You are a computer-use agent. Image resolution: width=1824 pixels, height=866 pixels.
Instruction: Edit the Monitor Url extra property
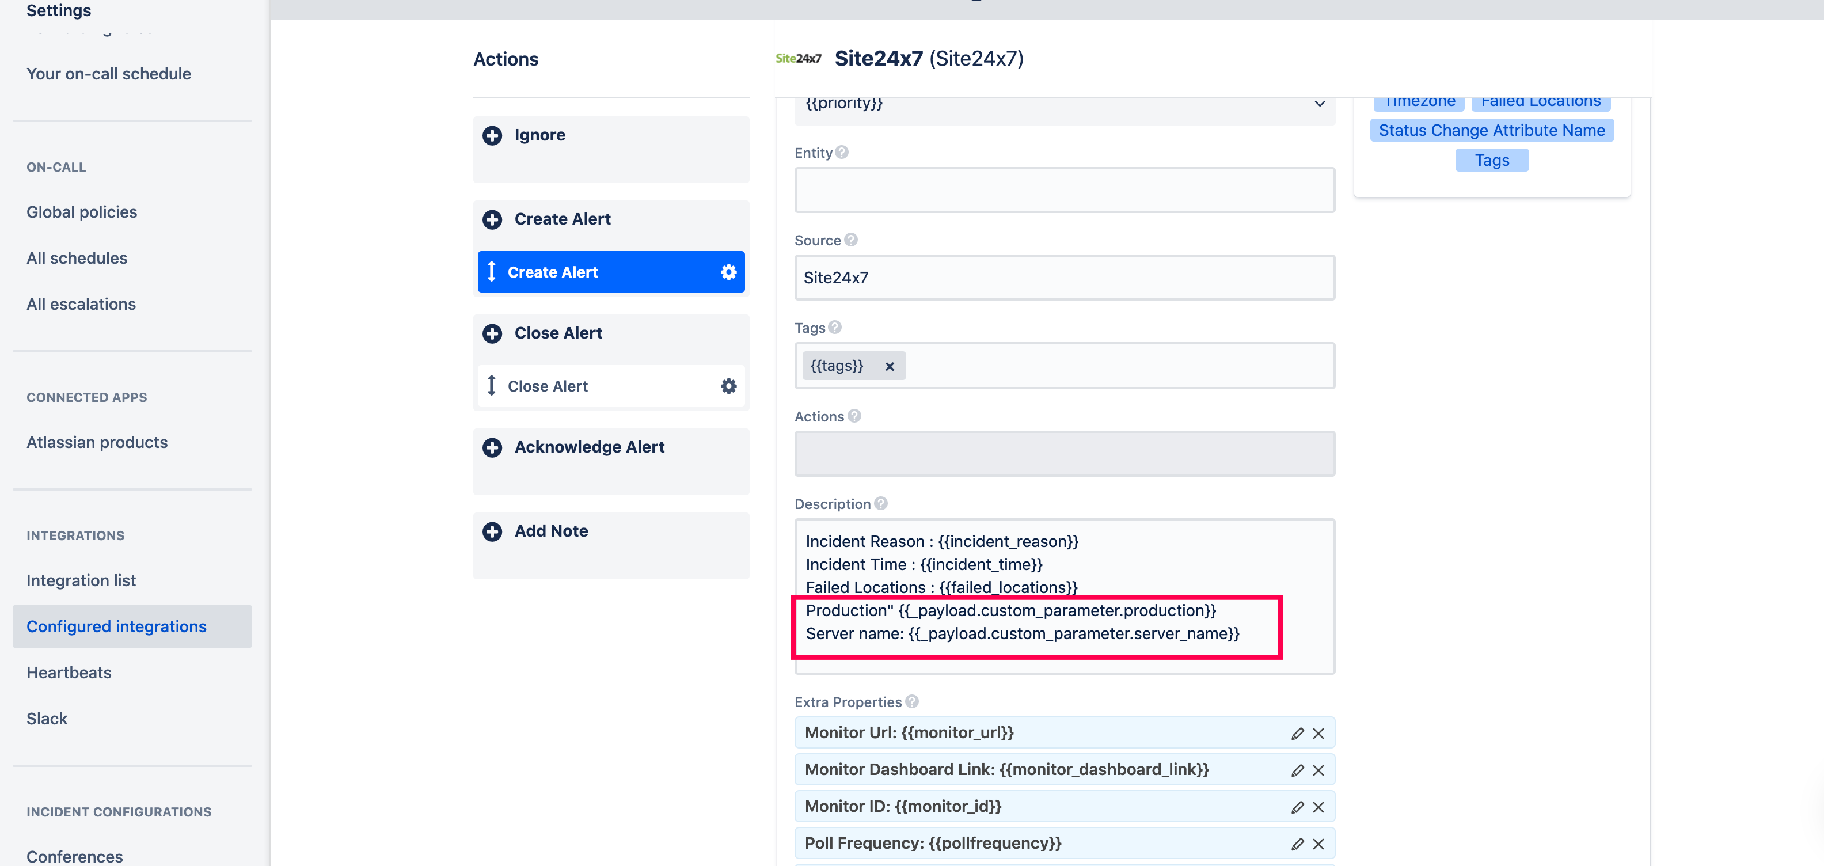tap(1297, 734)
